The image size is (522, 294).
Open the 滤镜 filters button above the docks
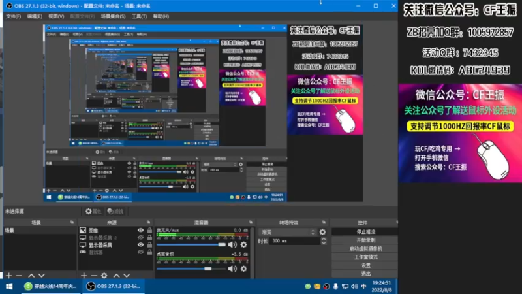click(115, 211)
